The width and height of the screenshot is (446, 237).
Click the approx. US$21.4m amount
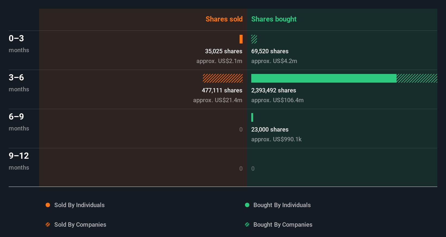[218, 100]
